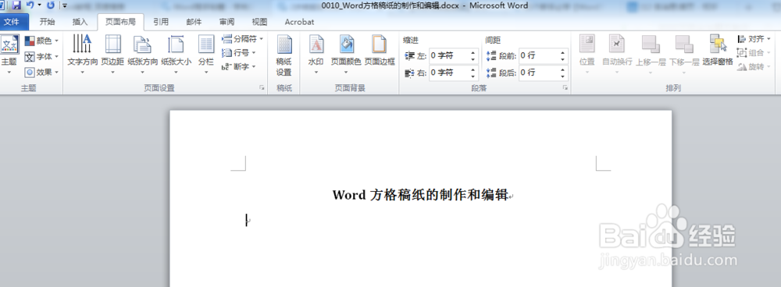The image size is (781, 287).
Task: Click the 段后 spacing after field
Action: (538, 73)
